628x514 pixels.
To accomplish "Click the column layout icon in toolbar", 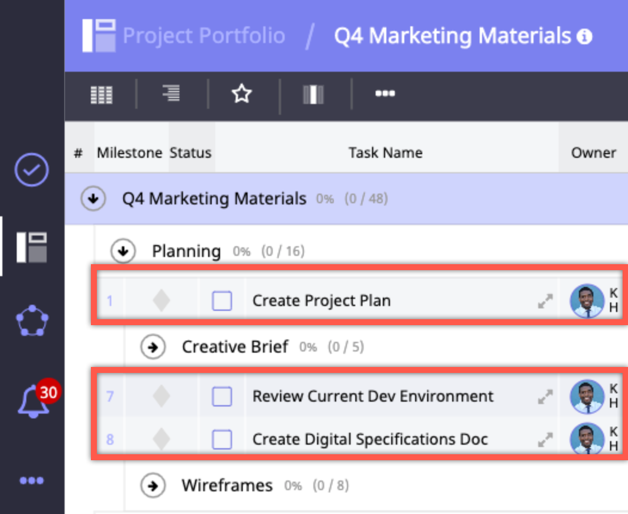I will coord(313,94).
